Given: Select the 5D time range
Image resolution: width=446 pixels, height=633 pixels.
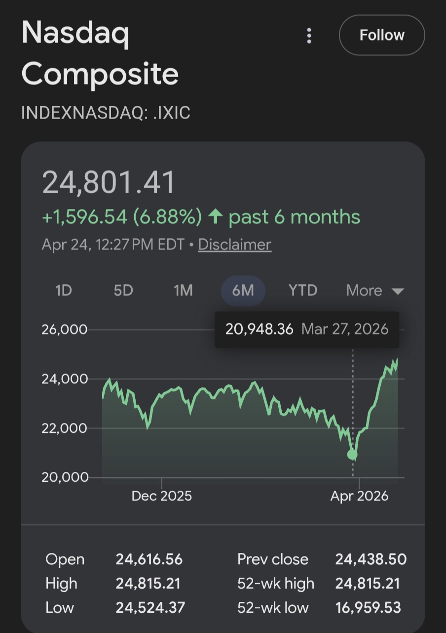Looking at the screenshot, I should click(123, 291).
